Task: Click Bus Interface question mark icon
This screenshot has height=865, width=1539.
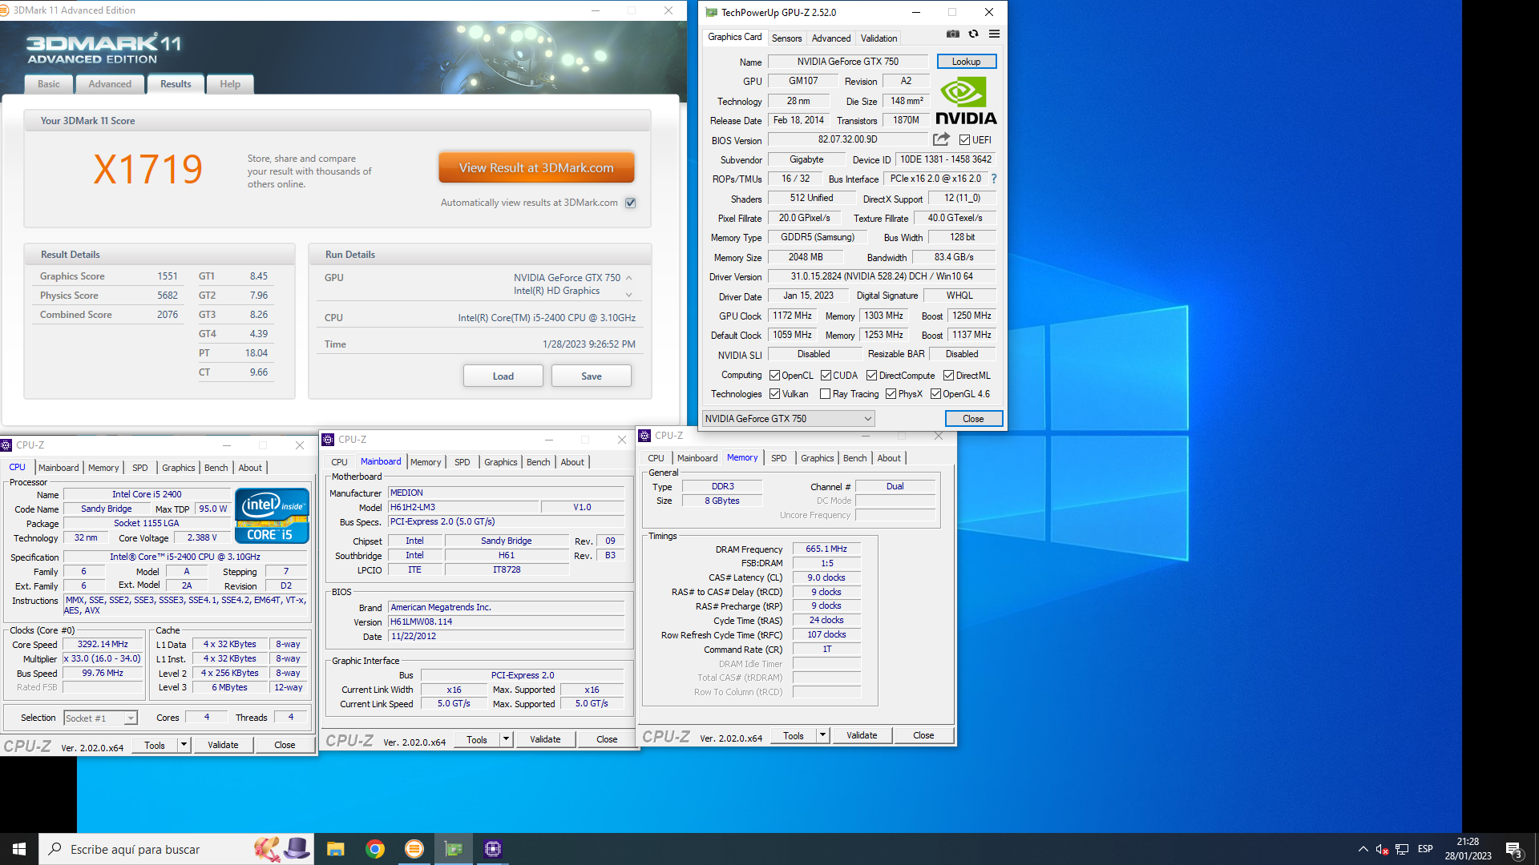Action: click(994, 179)
